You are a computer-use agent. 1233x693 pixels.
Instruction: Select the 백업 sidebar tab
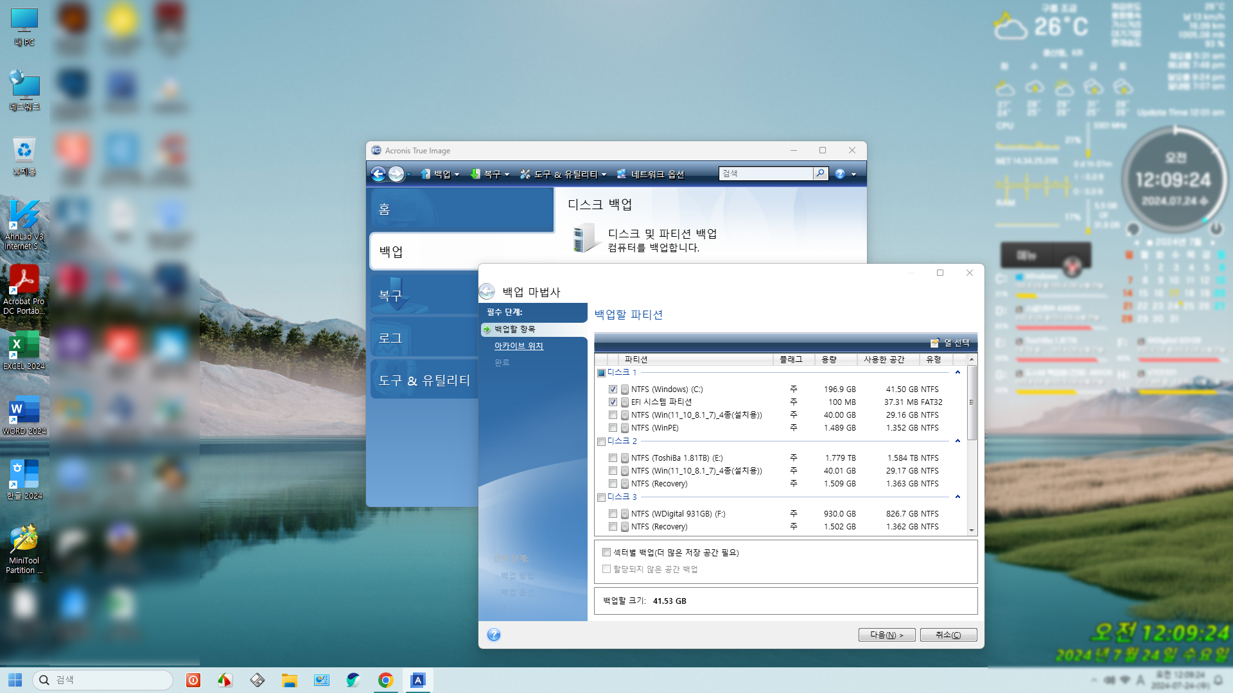[x=425, y=252]
